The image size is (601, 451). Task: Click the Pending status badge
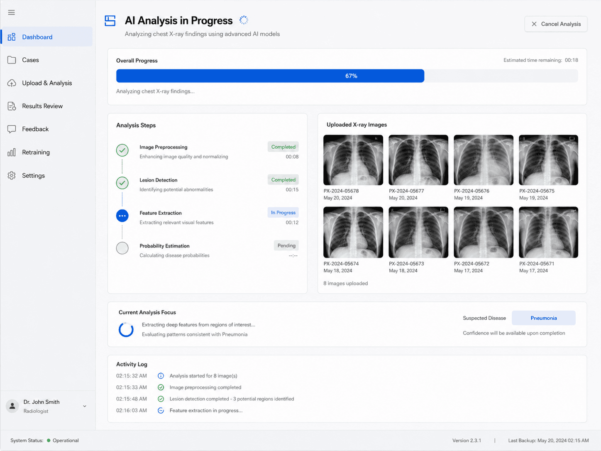[286, 245]
